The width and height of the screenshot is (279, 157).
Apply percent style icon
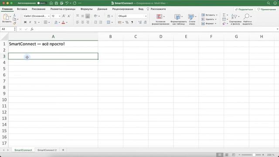click(127, 22)
